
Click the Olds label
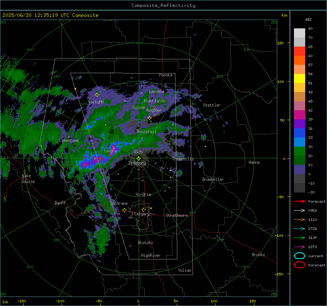138,152
